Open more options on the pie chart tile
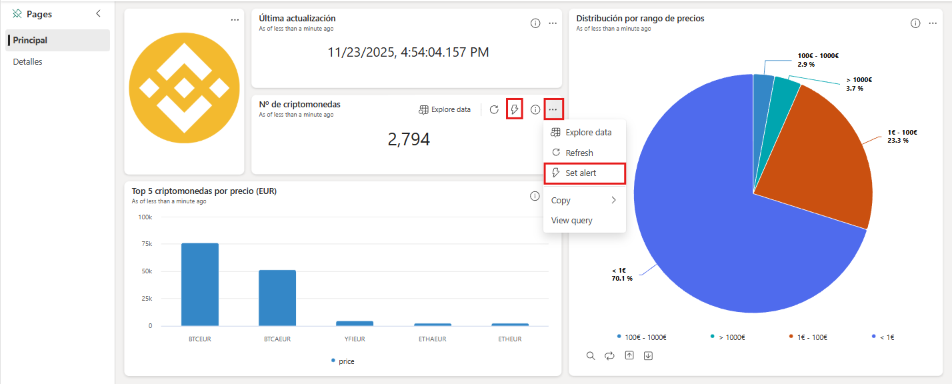This screenshot has width=952, height=384. point(933,23)
